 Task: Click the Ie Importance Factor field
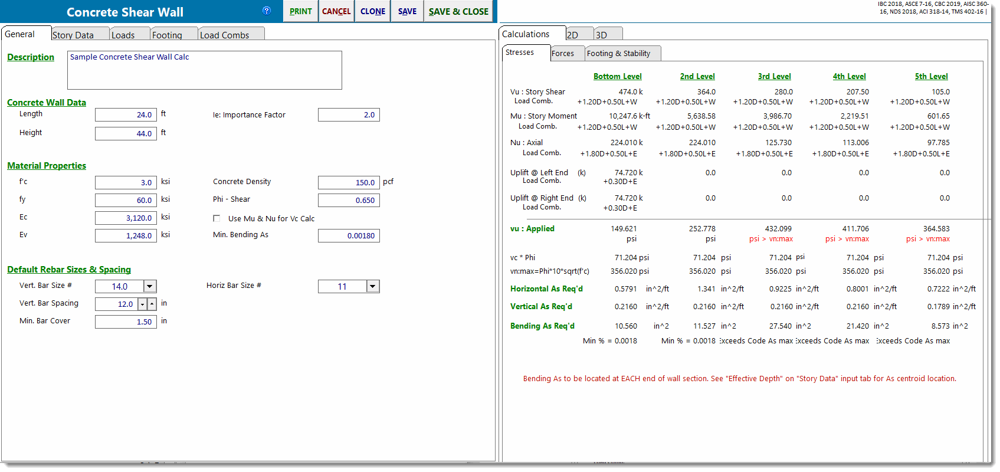(349, 114)
